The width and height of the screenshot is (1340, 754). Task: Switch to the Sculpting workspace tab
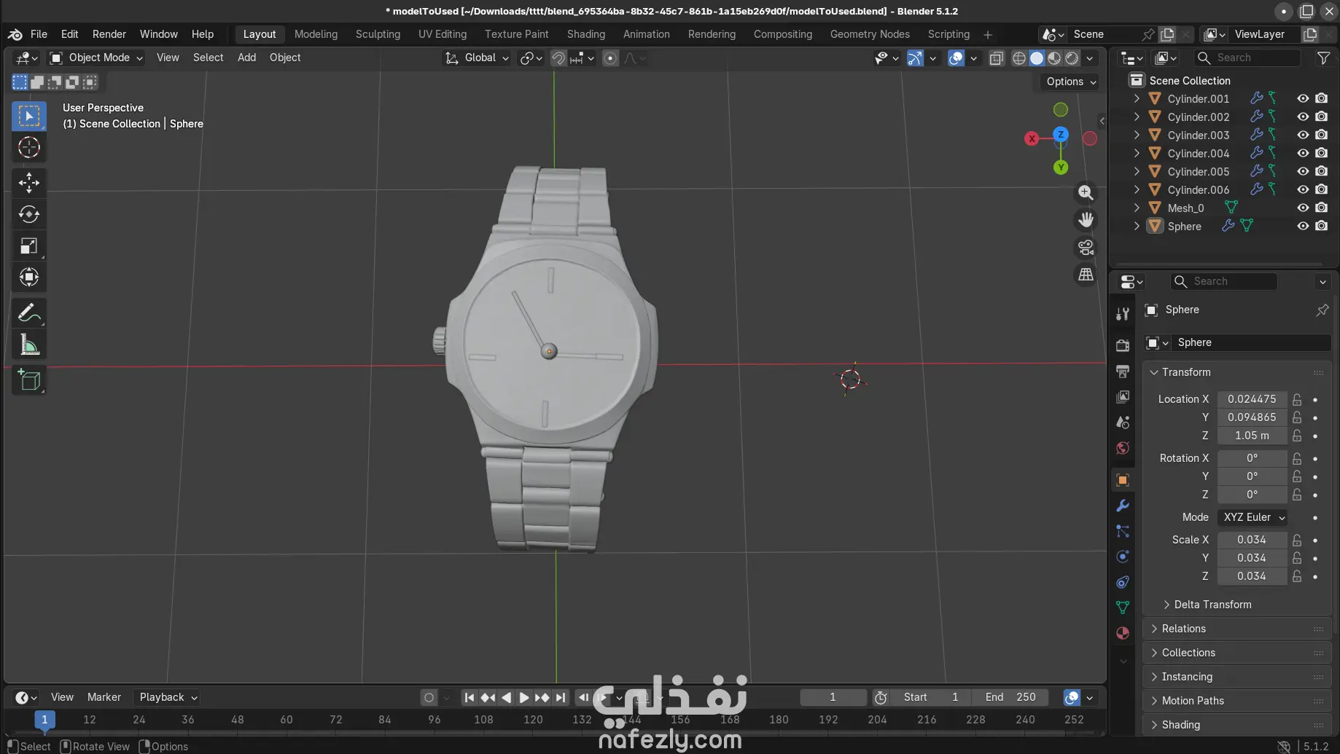[x=378, y=34]
